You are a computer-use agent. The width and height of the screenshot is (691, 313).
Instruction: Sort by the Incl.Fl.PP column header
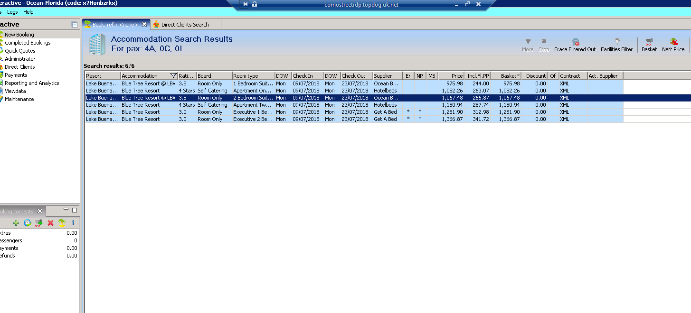[x=477, y=76]
